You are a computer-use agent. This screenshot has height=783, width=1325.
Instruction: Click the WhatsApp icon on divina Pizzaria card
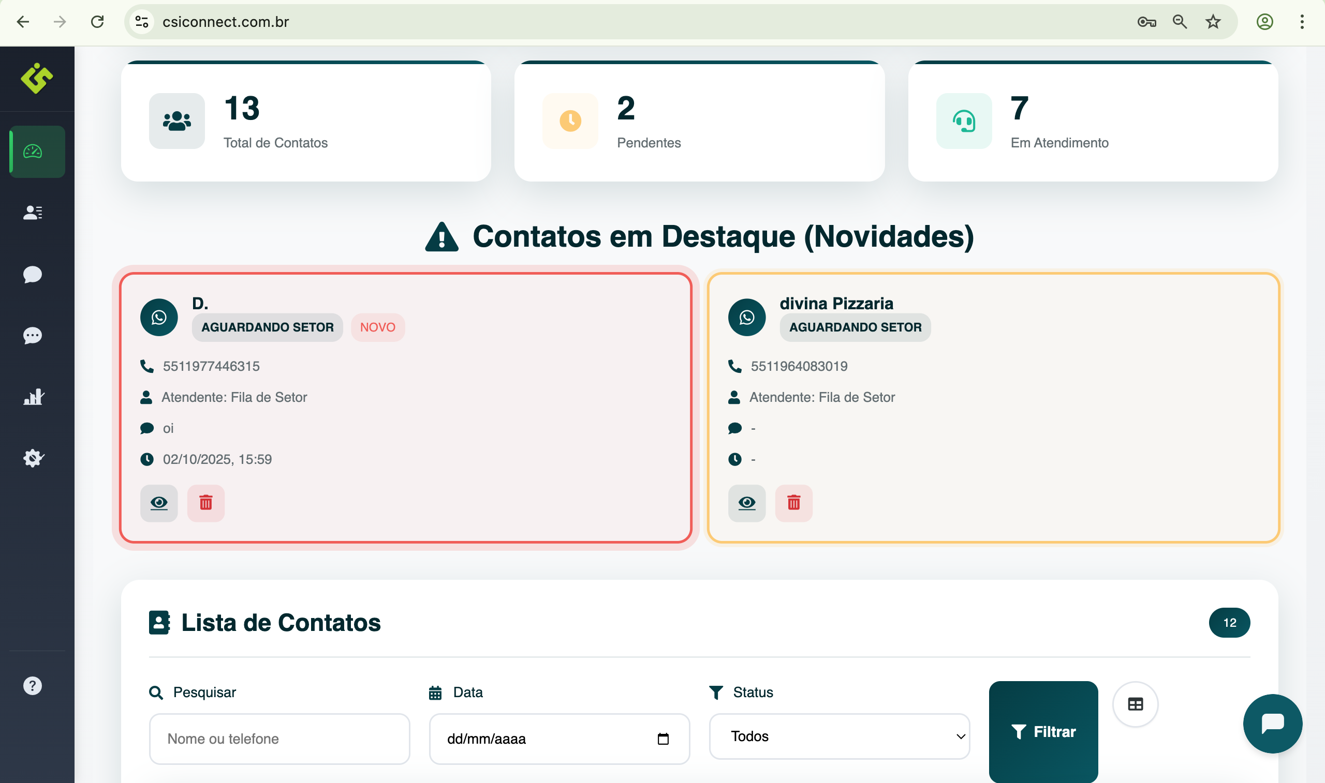[x=746, y=317]
